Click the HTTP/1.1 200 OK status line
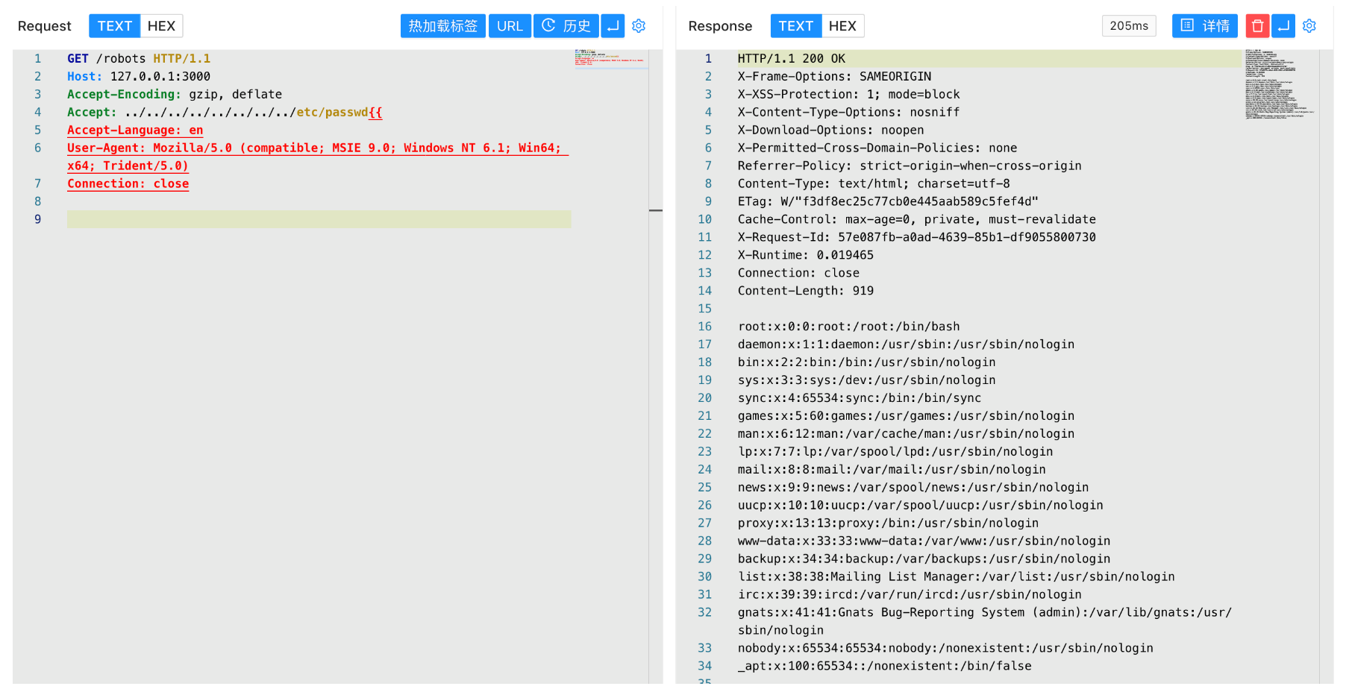 [791, 59]
